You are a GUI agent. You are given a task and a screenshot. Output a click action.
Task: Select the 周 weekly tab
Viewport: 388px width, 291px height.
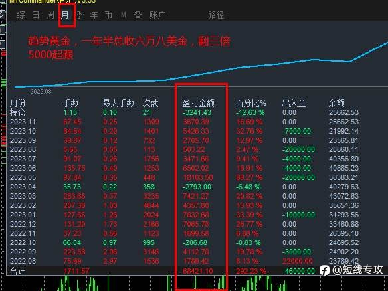click(x=50, y=15)
